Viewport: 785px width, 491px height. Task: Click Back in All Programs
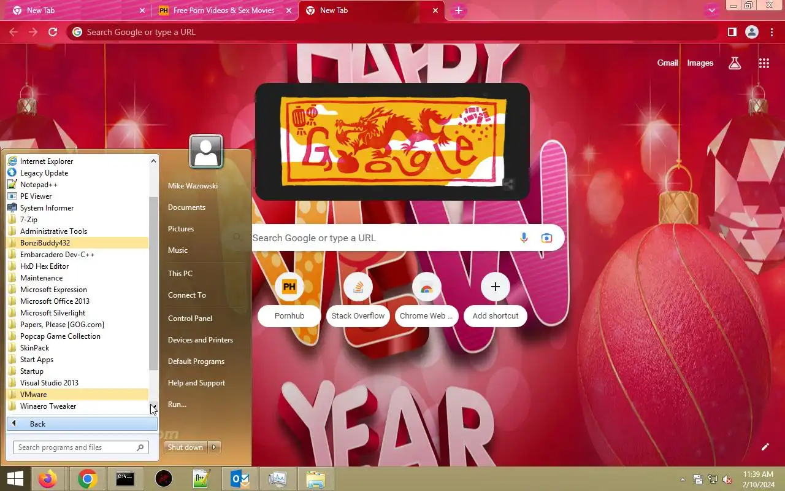tap(82, 424)
